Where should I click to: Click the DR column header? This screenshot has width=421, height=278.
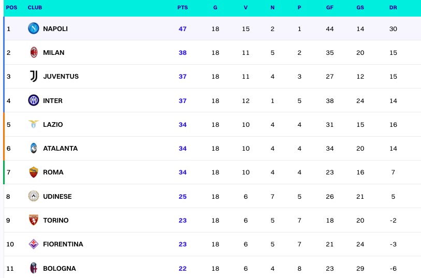pyautogui.click(x=393, y=8)
